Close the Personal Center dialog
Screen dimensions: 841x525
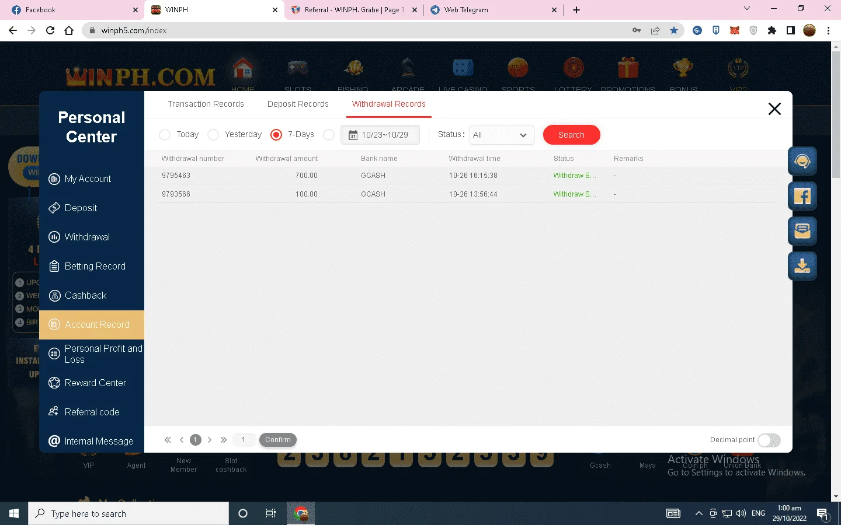coord(774,108)
